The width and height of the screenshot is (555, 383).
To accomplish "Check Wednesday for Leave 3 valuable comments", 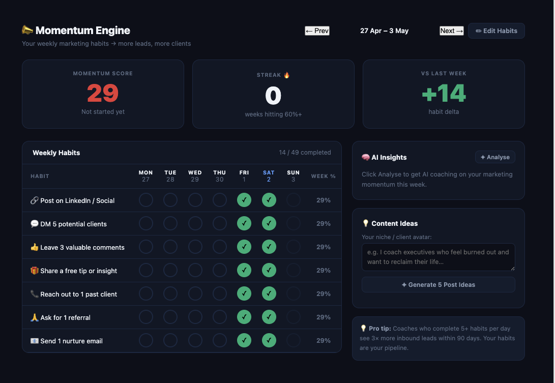I will pos(195,247).
